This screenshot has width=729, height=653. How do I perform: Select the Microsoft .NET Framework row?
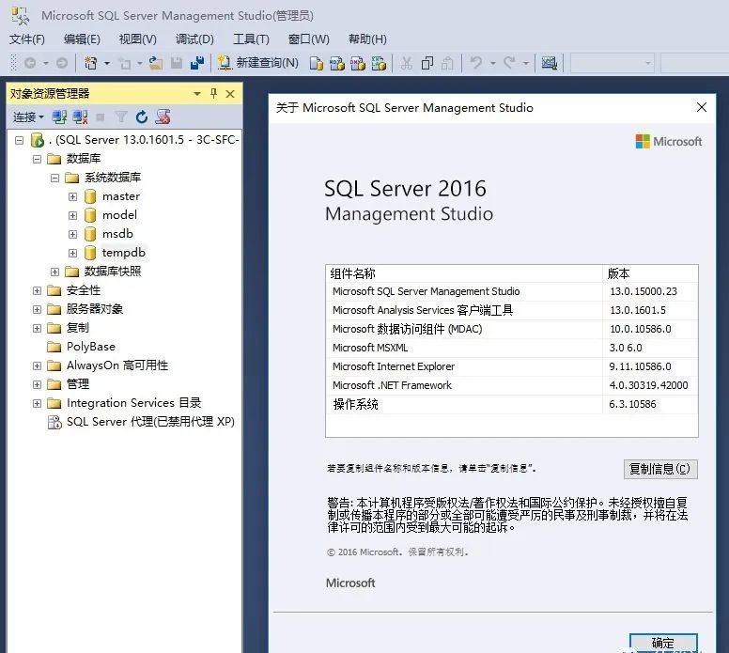point(511,385)
